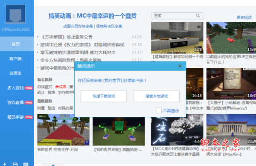The width and height of the screenshot is (256, 166).
Task: Enable the 不再提示 checkbox
Action: [x=159, y=111]
